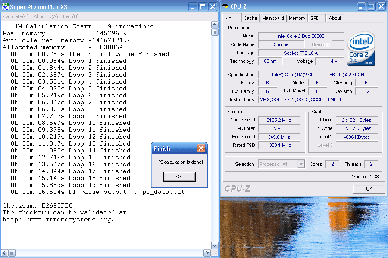The image size is (388, 258).
Task: Minimize the Super PI window
Action: pyautogui.click(x=193, y=6)
